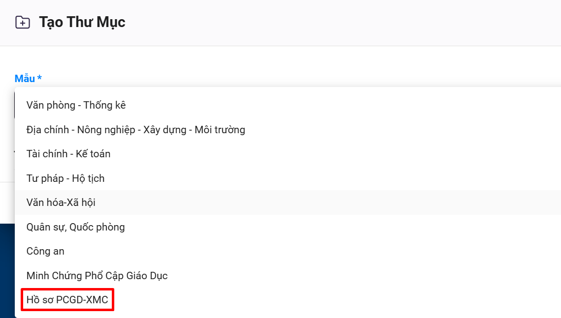
Task: Select the "Văn phòng - Thống kê" option
Action: pos(76,105)
